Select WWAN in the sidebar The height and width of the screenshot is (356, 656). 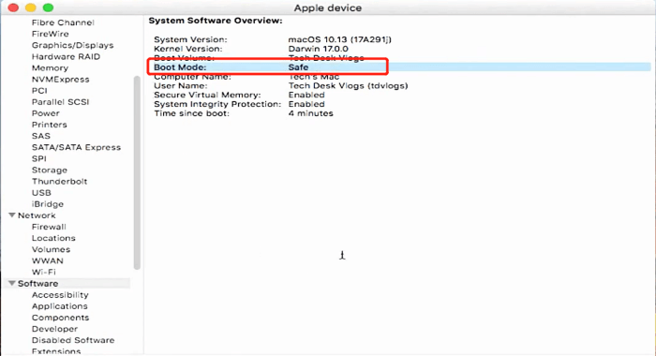click(48, 260)
